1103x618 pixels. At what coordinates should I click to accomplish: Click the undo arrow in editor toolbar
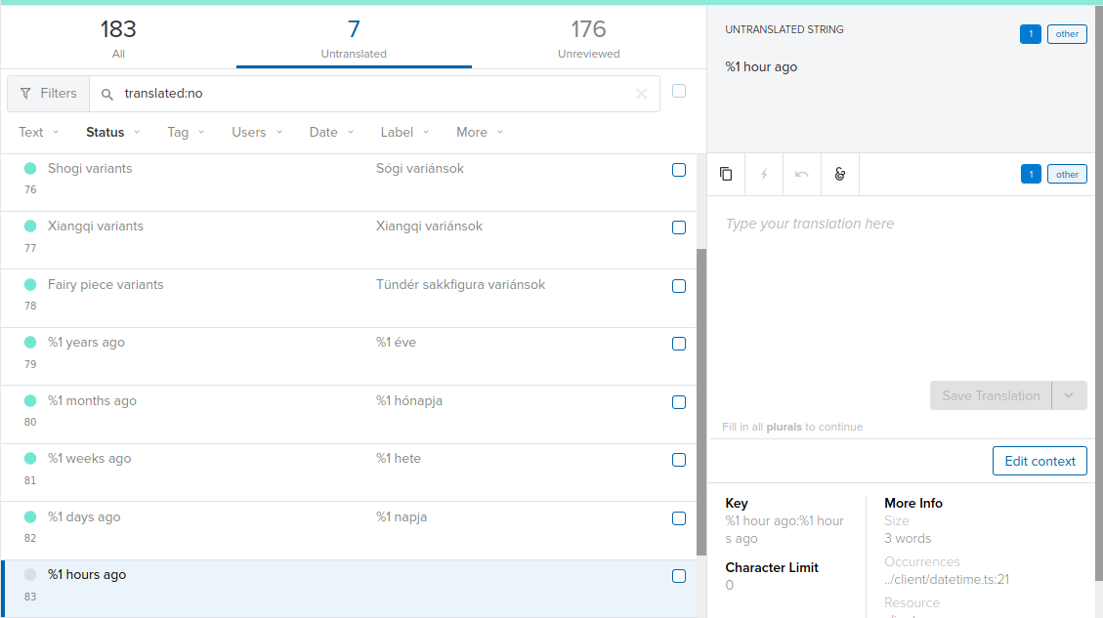tap(802, 174)
